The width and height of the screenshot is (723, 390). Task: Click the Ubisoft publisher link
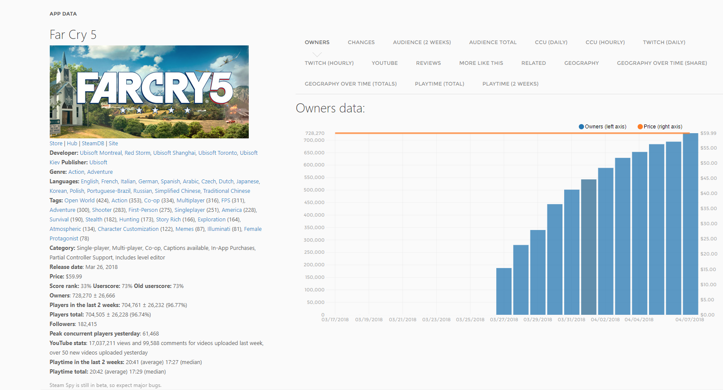pos(98,163)
